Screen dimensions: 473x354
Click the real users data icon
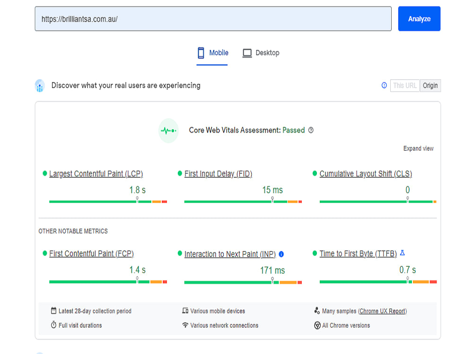(x=40, y=86)
